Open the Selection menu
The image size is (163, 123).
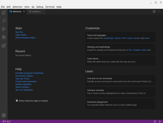[18, 7]
